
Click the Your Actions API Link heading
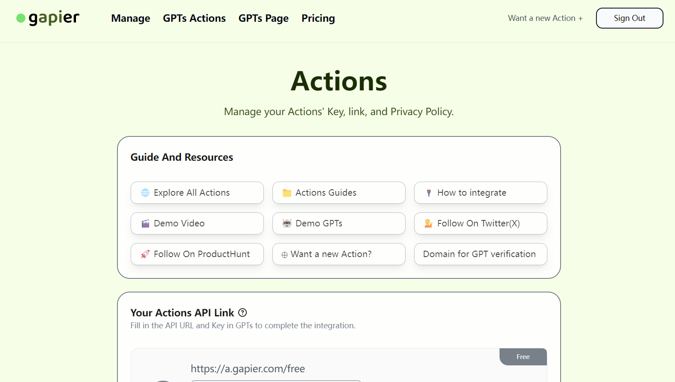coord(182,313)
